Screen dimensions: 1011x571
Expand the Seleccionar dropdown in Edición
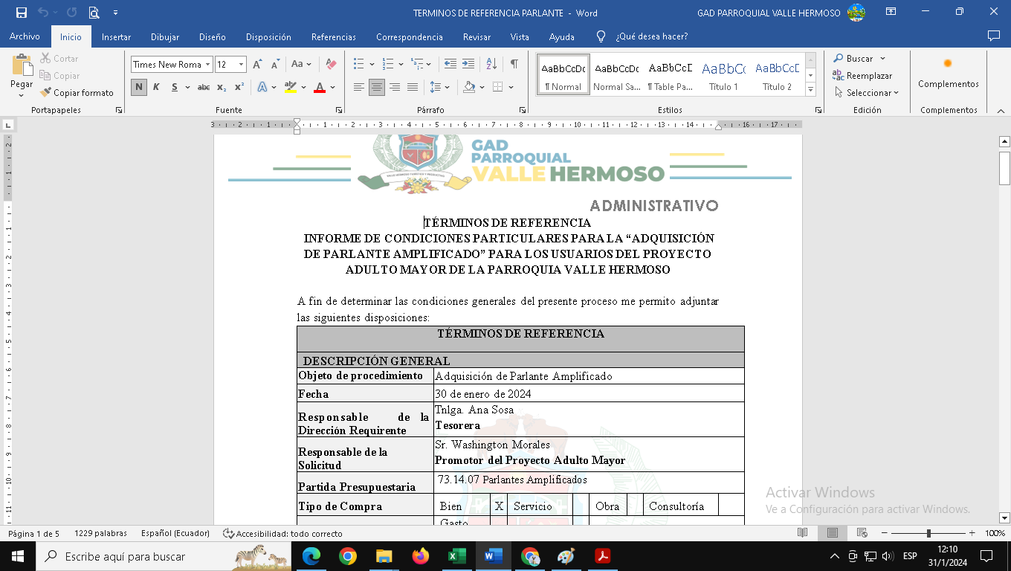click(867, 93)
